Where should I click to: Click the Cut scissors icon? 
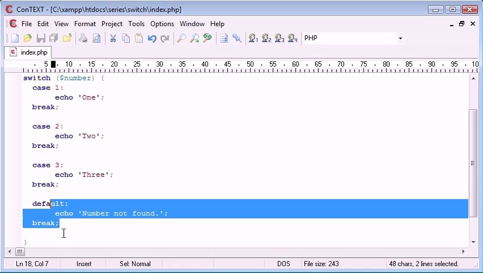[113, 39]
